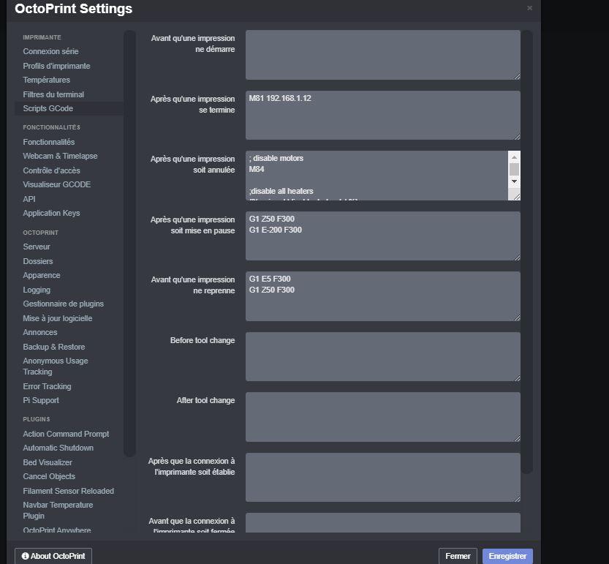This screenshot has height=564, width=609.
Task: Click the scrollbar thumb in the annulée script box
Action: pyautogui.click(x=514, y=170)
